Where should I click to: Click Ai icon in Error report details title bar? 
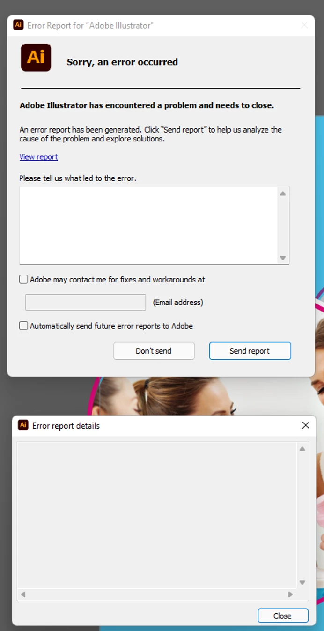[23, 425]
